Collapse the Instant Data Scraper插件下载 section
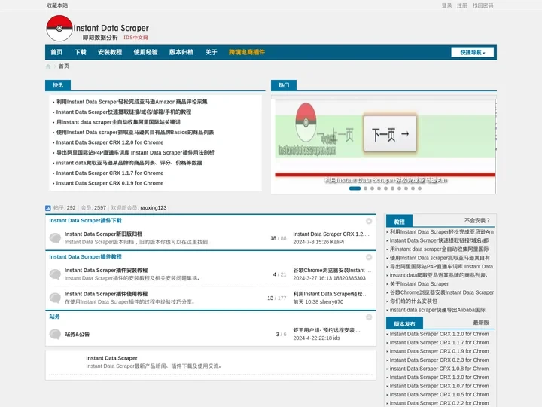This screenshot has height=407, width=542. (x=369, y=221)
